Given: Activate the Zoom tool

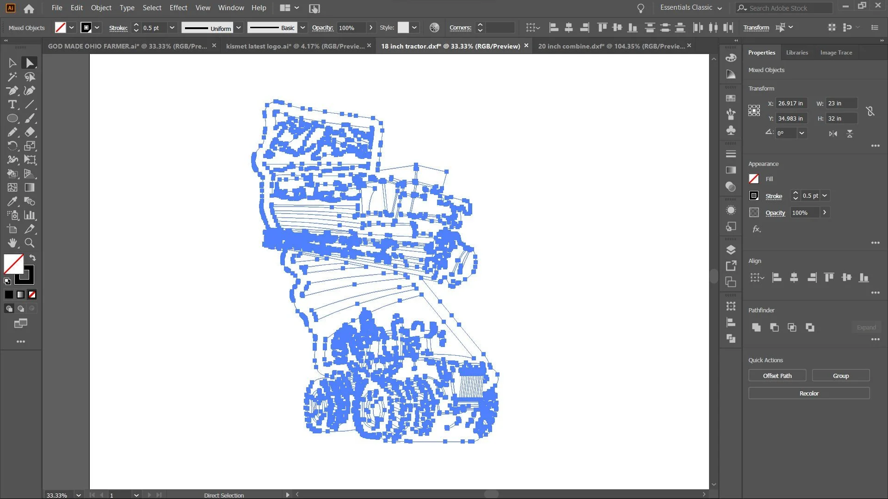Looking at the screenshot, I should [x=30, y=243].
